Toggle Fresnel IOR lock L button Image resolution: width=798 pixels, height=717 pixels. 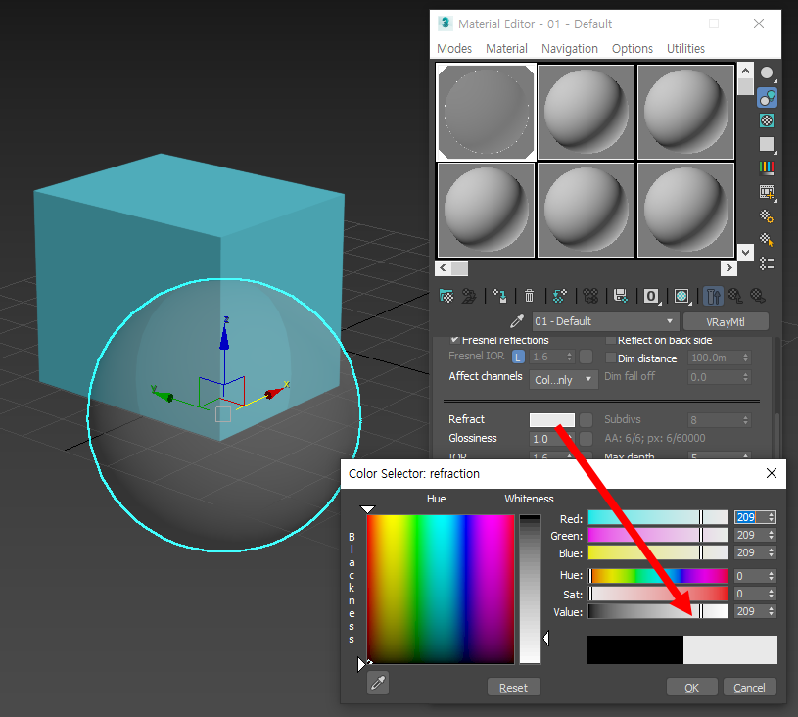click(x=518, y=357)
